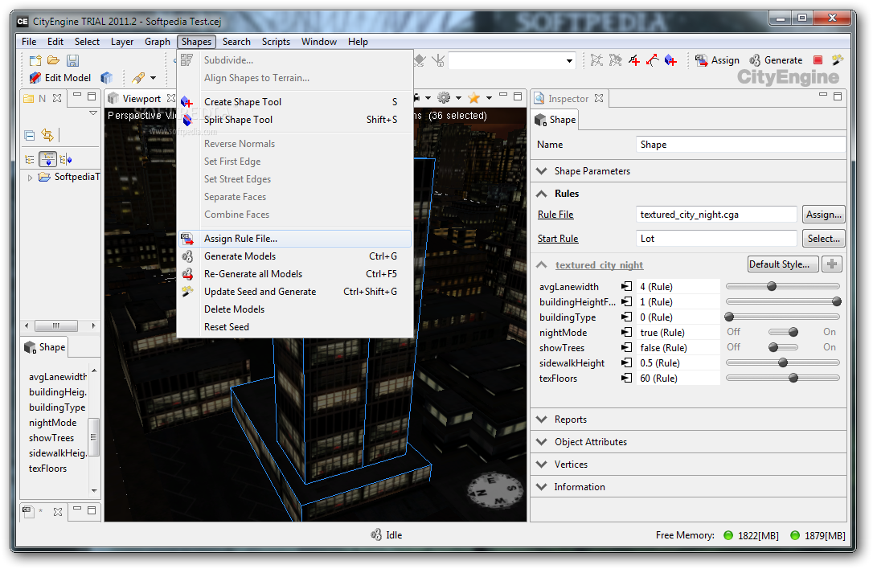Image resolution: width=873 pixels, height=569 pixels.
Task: Select the curved street tool with red arrow
Action: (653, 60)
